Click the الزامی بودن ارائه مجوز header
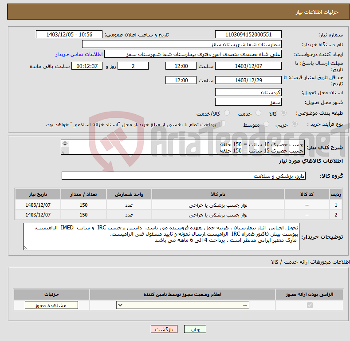 [309, 294]
